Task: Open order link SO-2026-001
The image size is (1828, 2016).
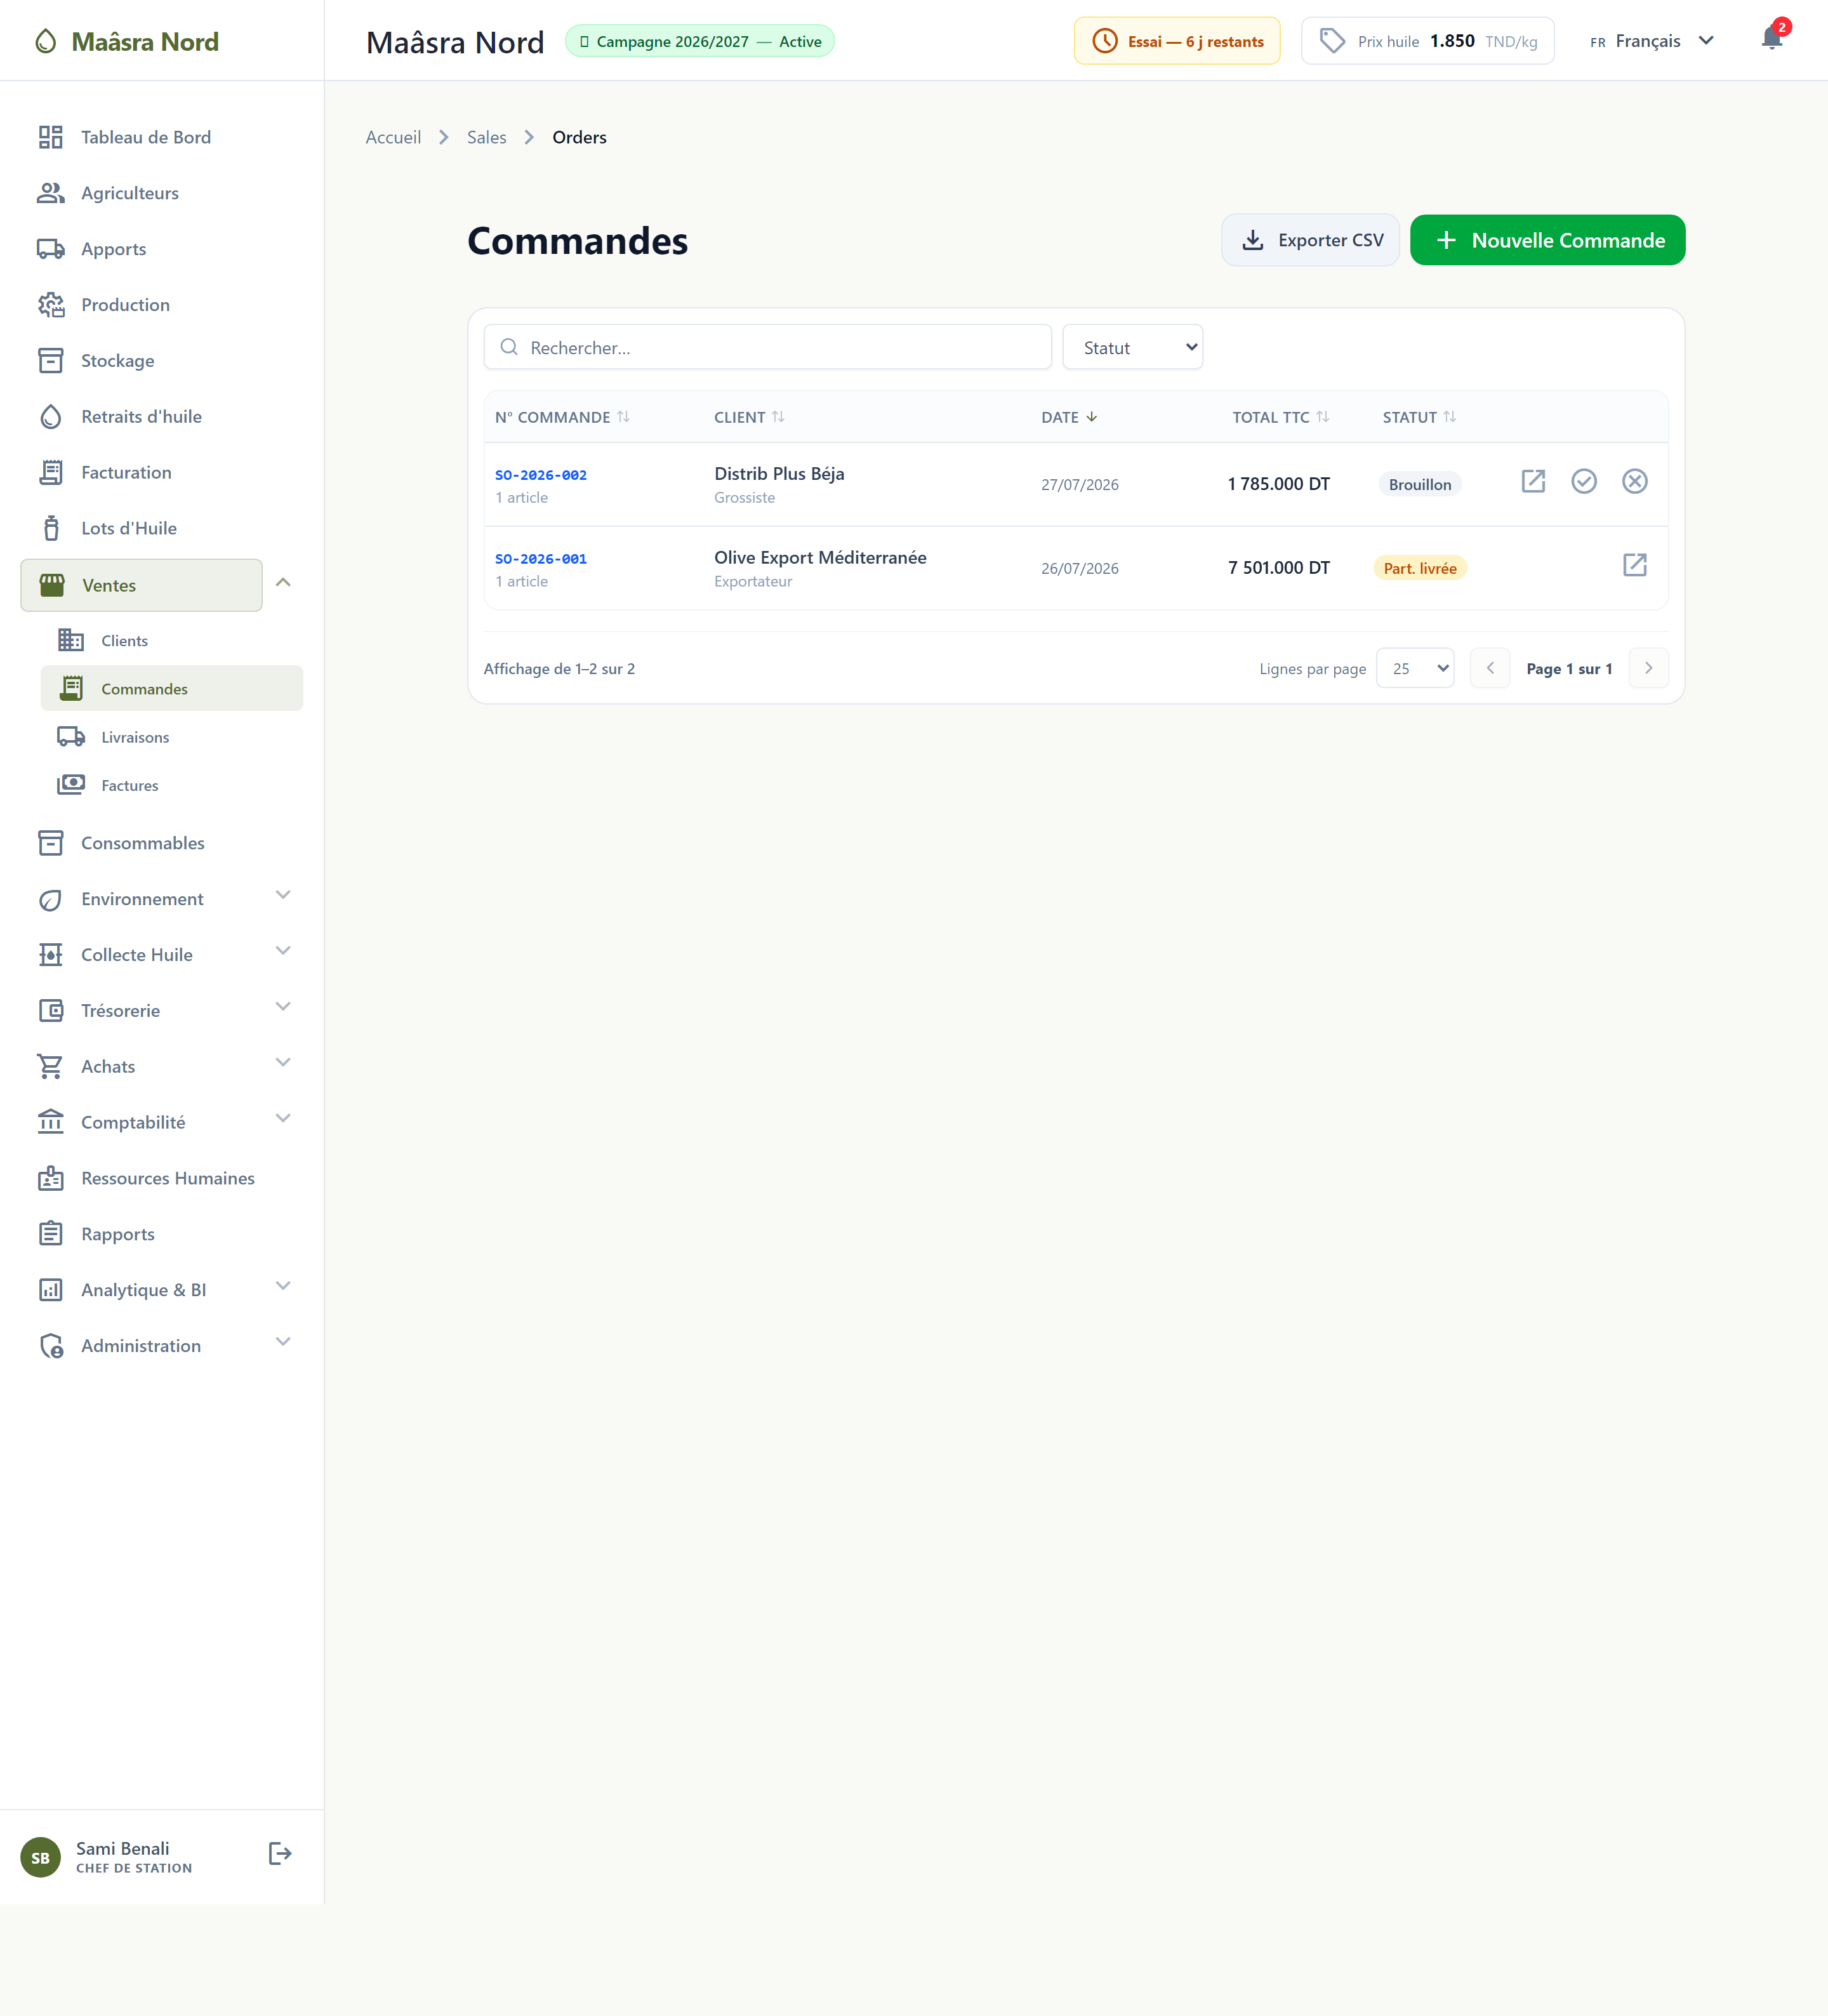Action: coord(541,559)
